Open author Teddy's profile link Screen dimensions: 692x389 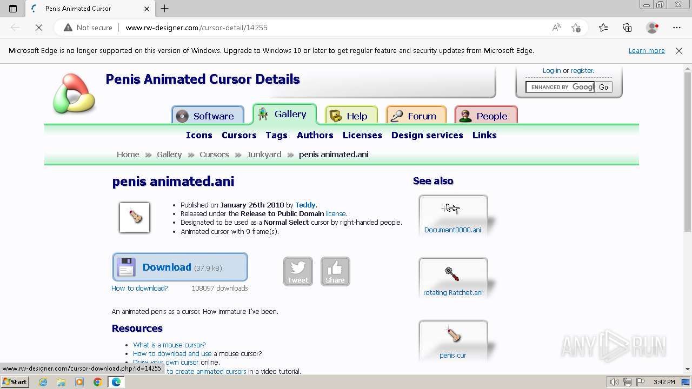tap(305, 205)
